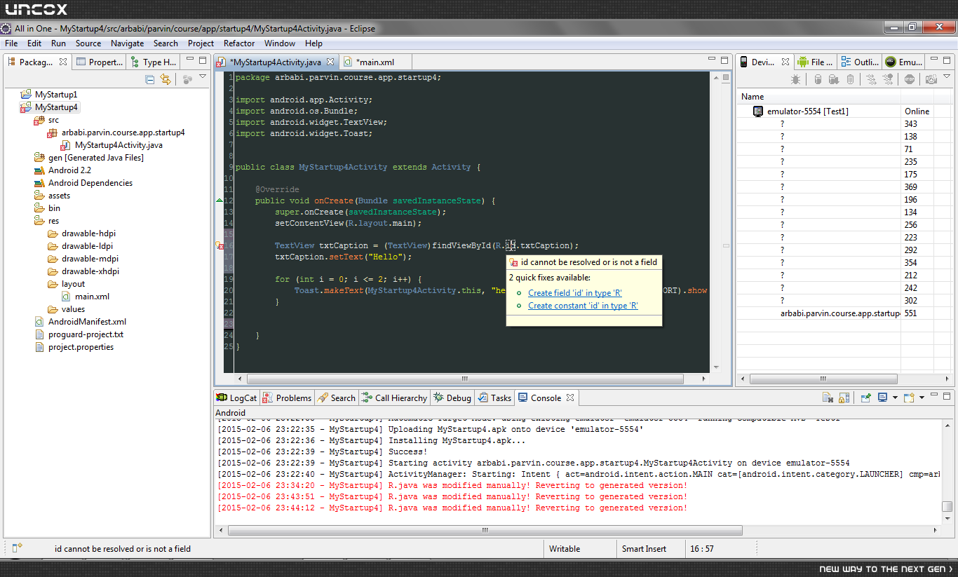Select AndroidManifest.xml in Package Explorer
The width and height of the screenshot is (958, 577).
81,322
